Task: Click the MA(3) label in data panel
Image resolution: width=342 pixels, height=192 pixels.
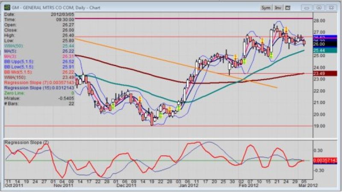Action: (x=10, y=56)
